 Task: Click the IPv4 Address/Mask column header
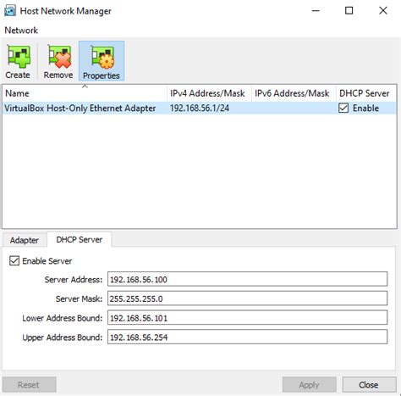209,93
